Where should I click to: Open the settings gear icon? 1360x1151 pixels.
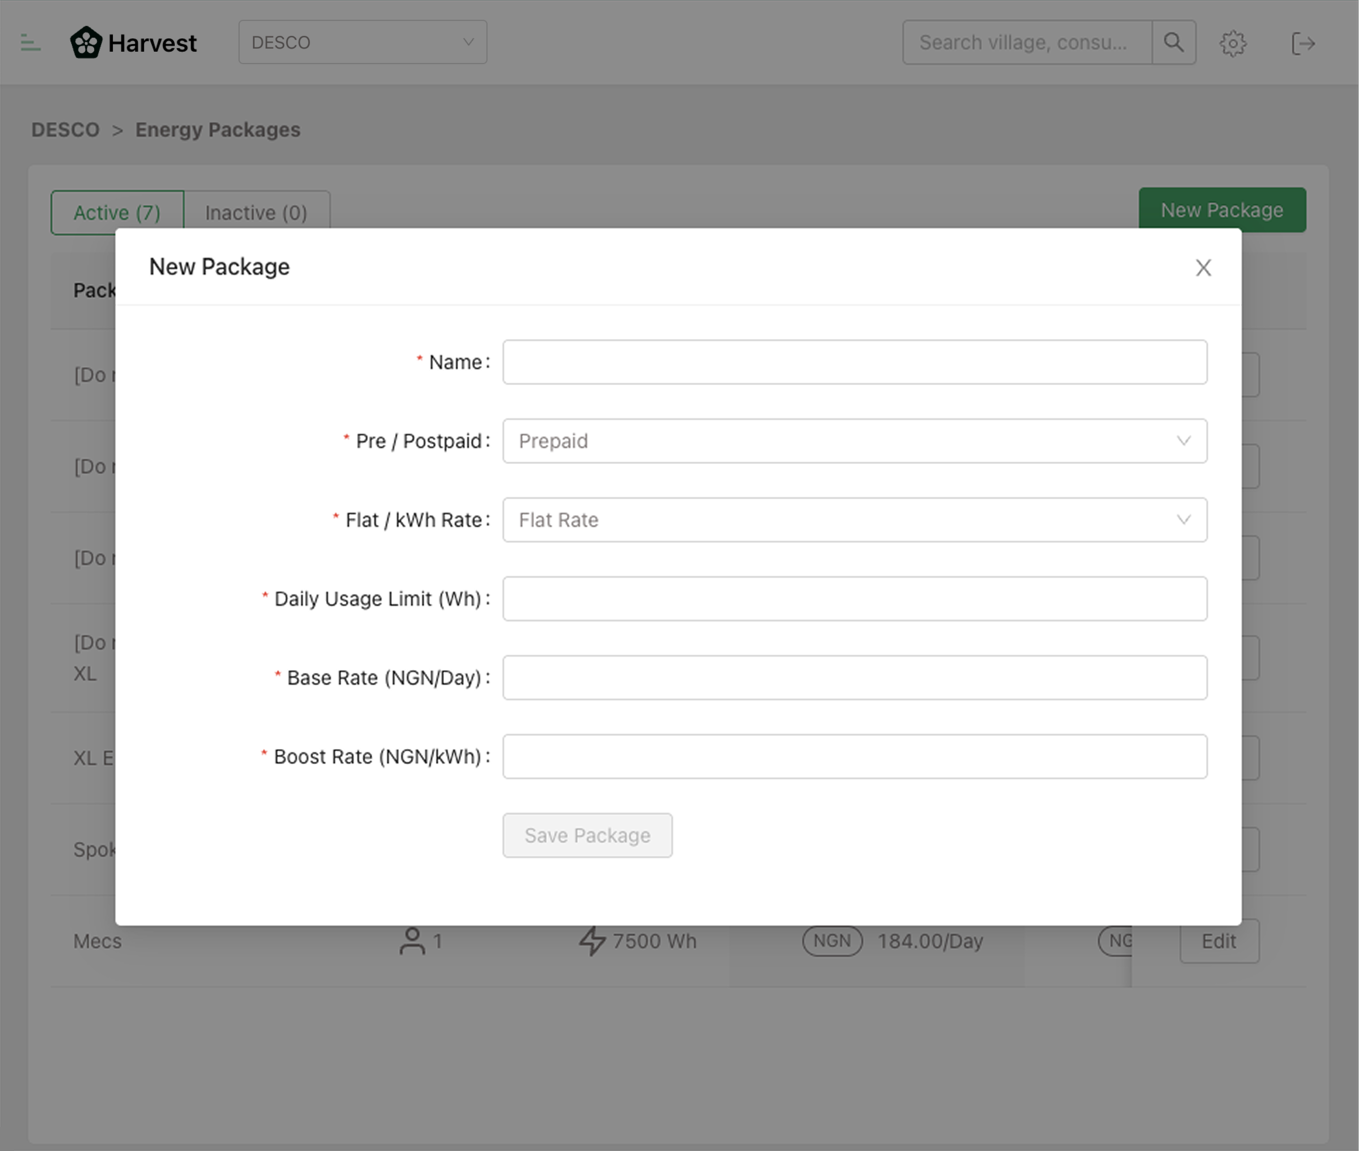coord(1233,44)
